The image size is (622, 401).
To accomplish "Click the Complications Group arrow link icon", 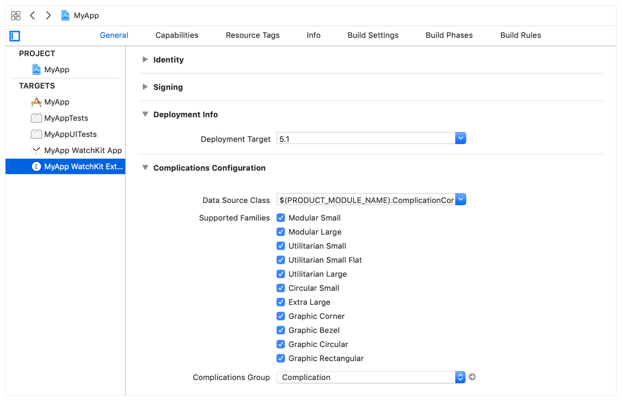I will (472, 377).
